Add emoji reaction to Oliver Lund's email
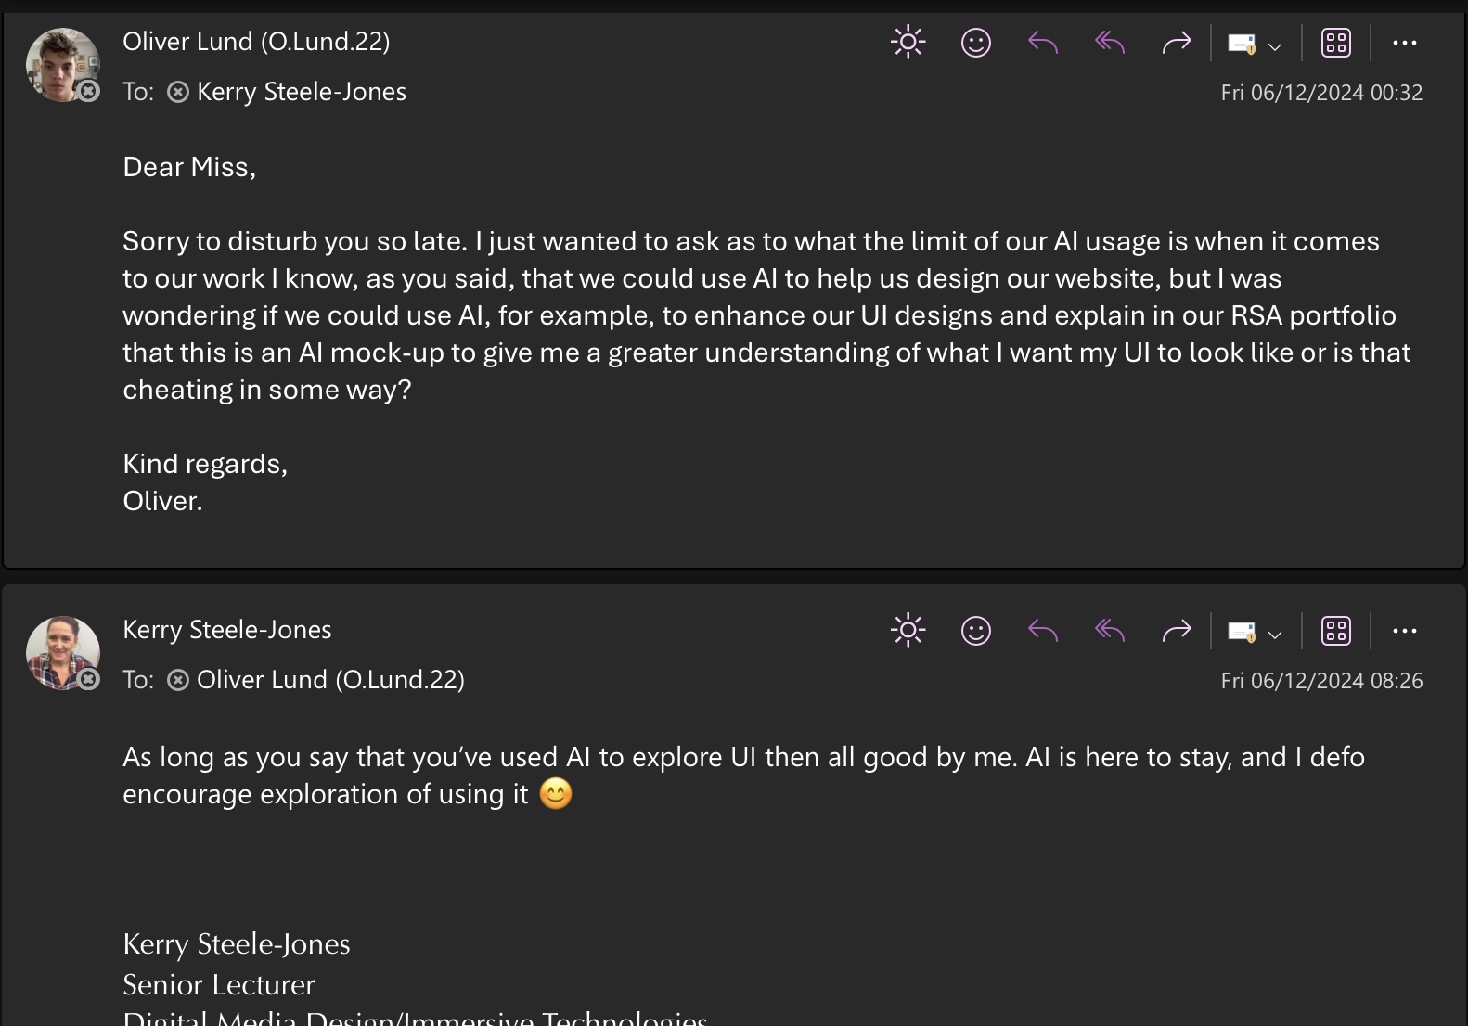 975,43
